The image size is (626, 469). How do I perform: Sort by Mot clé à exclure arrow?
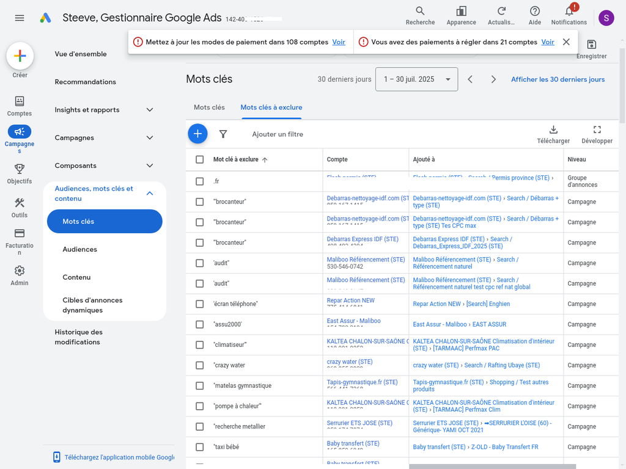coord(265,159)
